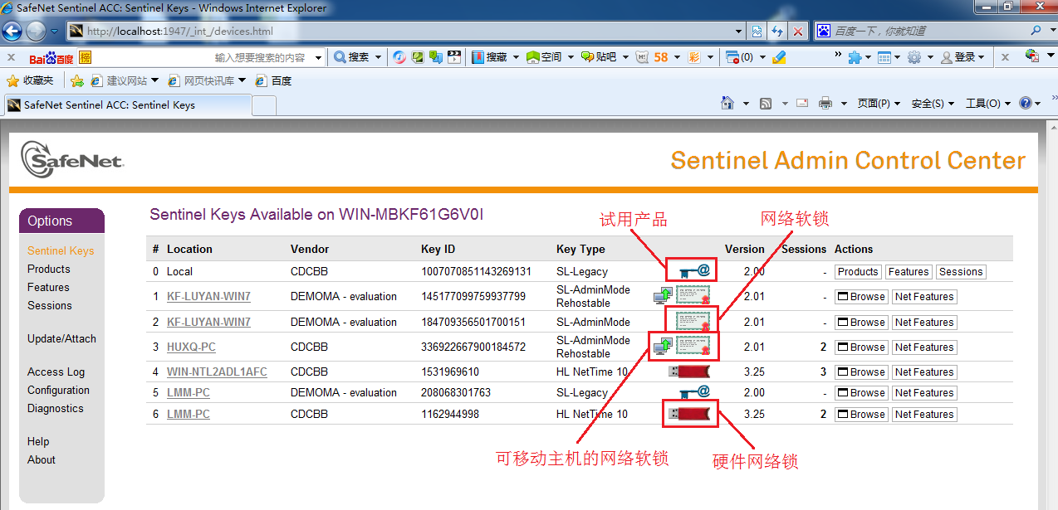1058x510 pixels.
Task: Open Products in the Options sidebar
Action: [48, 269]
